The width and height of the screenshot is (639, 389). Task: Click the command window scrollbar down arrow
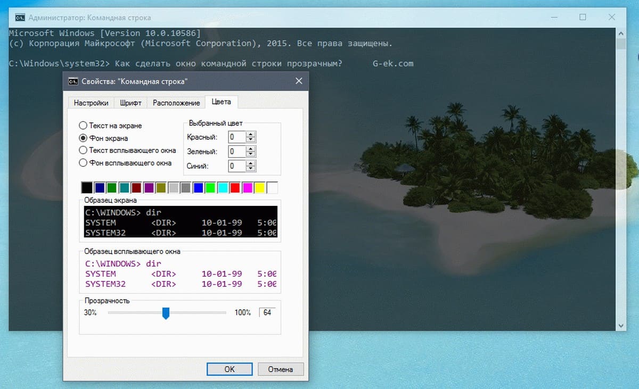621,325
